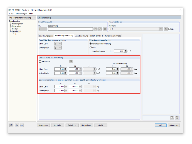The height and width of the screenshot is (144, 192).
Task: Open the Details dialog button
Action: (x=72, y=125)
